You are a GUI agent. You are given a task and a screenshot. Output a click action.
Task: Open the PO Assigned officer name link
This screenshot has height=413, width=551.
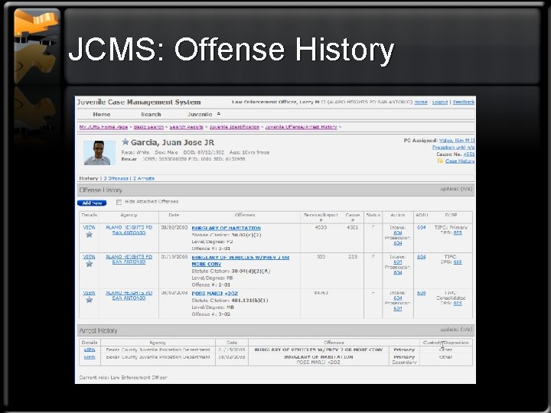pyautogui.click(x=456, y=141)
